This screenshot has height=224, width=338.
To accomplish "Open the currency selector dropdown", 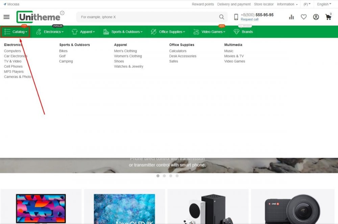I will point(307,4).
